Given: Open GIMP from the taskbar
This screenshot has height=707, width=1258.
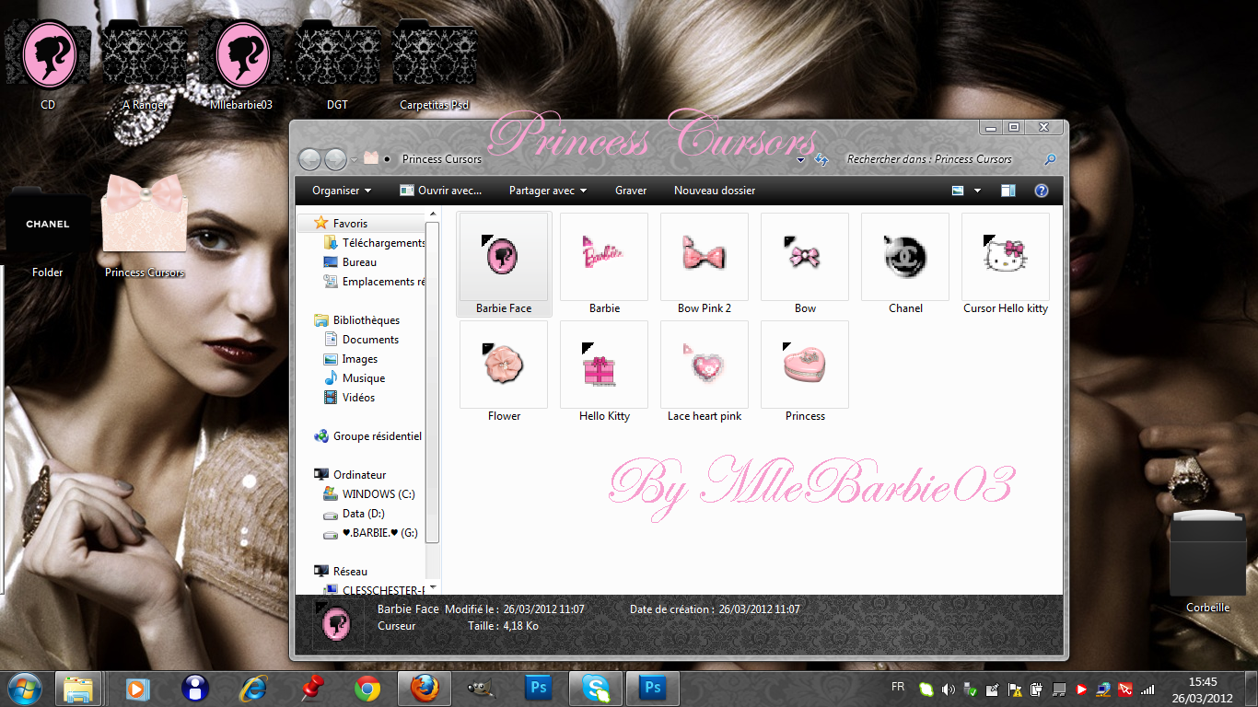Looking at the screenshot, I should [480, 689].
